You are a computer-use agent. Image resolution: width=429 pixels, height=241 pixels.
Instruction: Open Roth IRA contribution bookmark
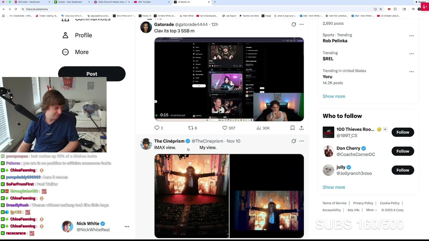click(x=336, y=16)
